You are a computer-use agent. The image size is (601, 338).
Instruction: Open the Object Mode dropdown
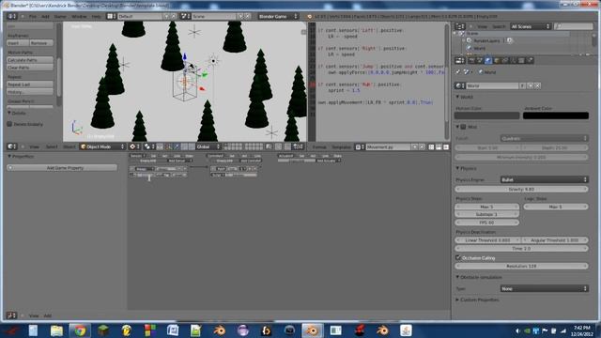point(102,146)
